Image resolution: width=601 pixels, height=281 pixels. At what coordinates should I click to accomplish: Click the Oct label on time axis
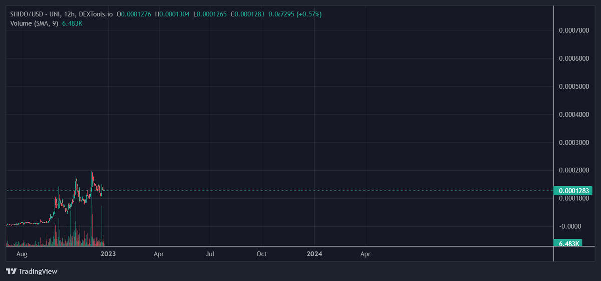point(262,254)
